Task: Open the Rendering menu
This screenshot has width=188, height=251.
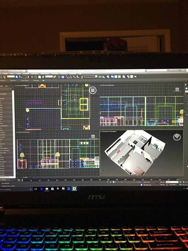Action: tap(54, 74)
